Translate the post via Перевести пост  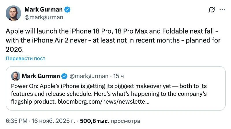click(x=25, y=59)
